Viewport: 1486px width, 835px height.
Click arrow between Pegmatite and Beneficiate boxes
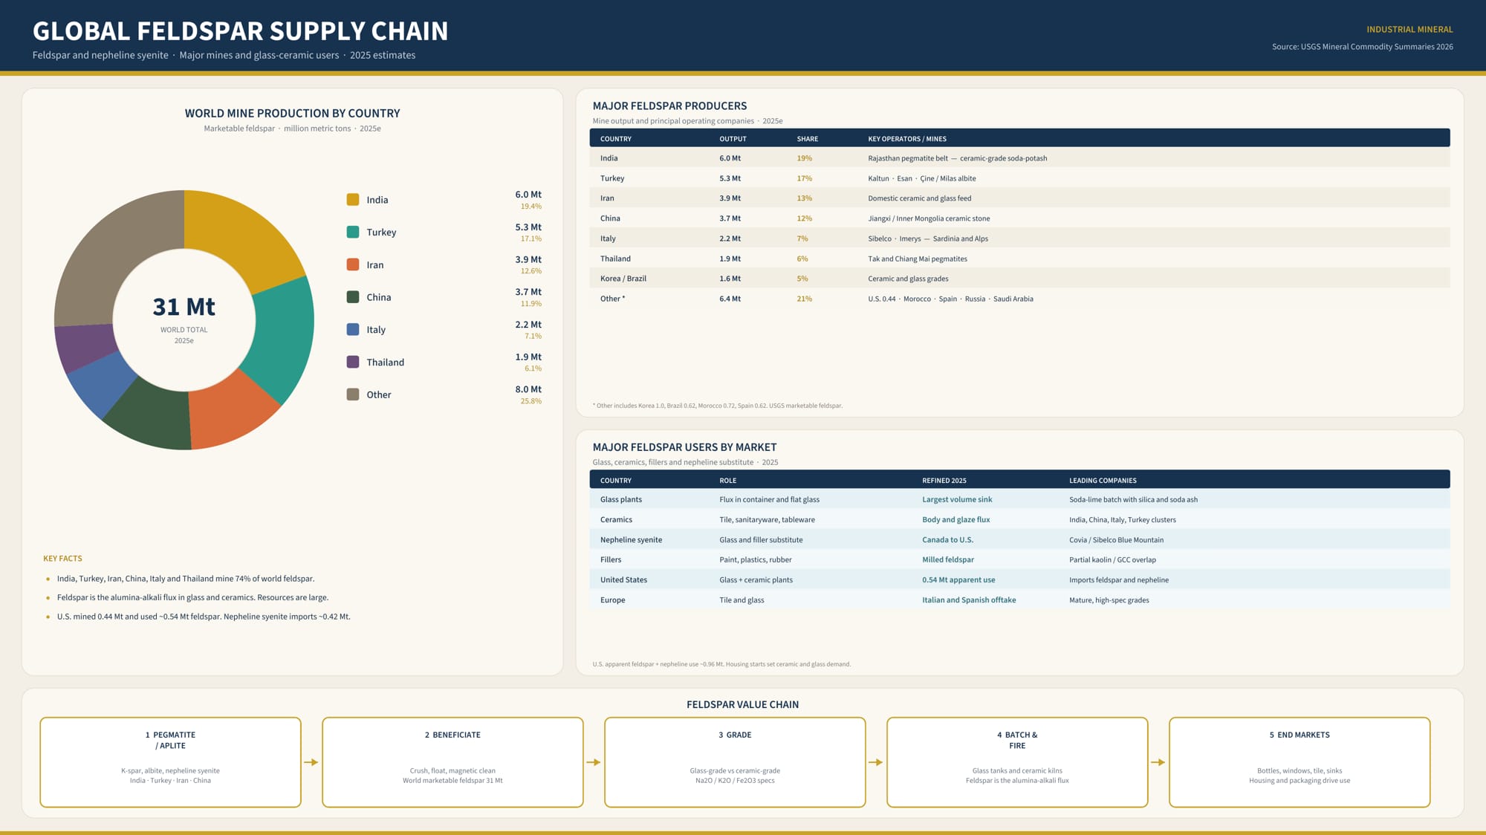pos(311,762)
